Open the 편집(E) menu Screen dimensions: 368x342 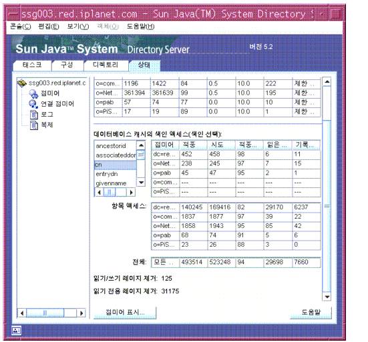[x=49, y=27]
